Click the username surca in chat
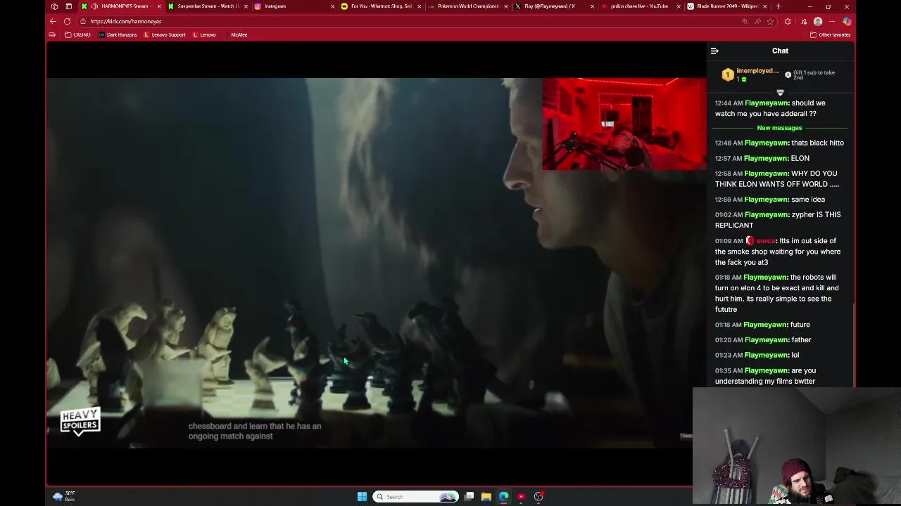Viewport: 901px width, 506px height. point(766,240)
